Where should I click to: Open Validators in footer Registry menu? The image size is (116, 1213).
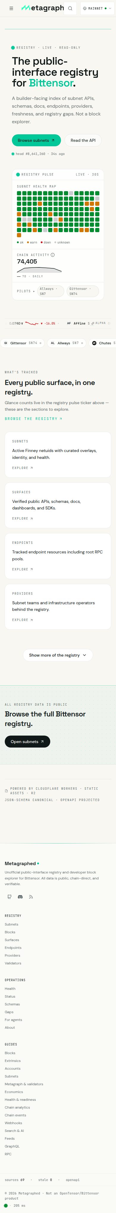point(12,964)
